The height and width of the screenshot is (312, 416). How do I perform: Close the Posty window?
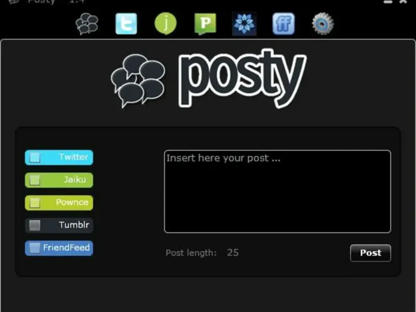pos(404,2)
